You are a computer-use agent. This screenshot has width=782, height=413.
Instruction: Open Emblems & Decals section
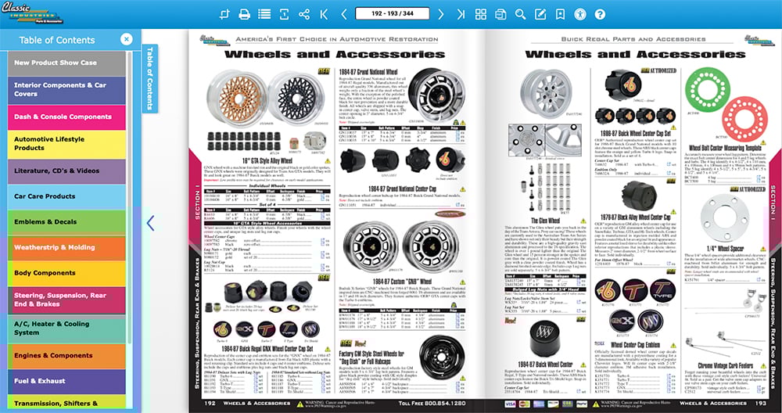point(66,222)
